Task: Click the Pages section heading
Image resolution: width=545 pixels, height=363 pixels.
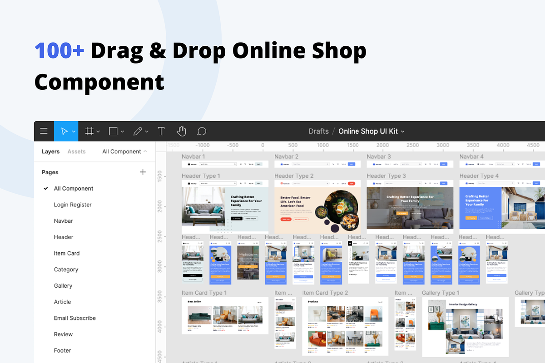Action: point(50,172)
